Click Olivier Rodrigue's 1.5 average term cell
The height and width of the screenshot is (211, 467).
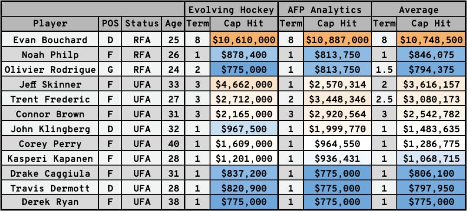(384, 70)
